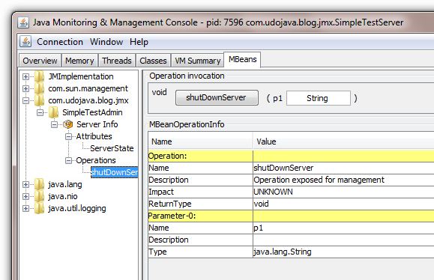
Task: Click the Java icon in the title bar
Action: (x=23, y=22)
